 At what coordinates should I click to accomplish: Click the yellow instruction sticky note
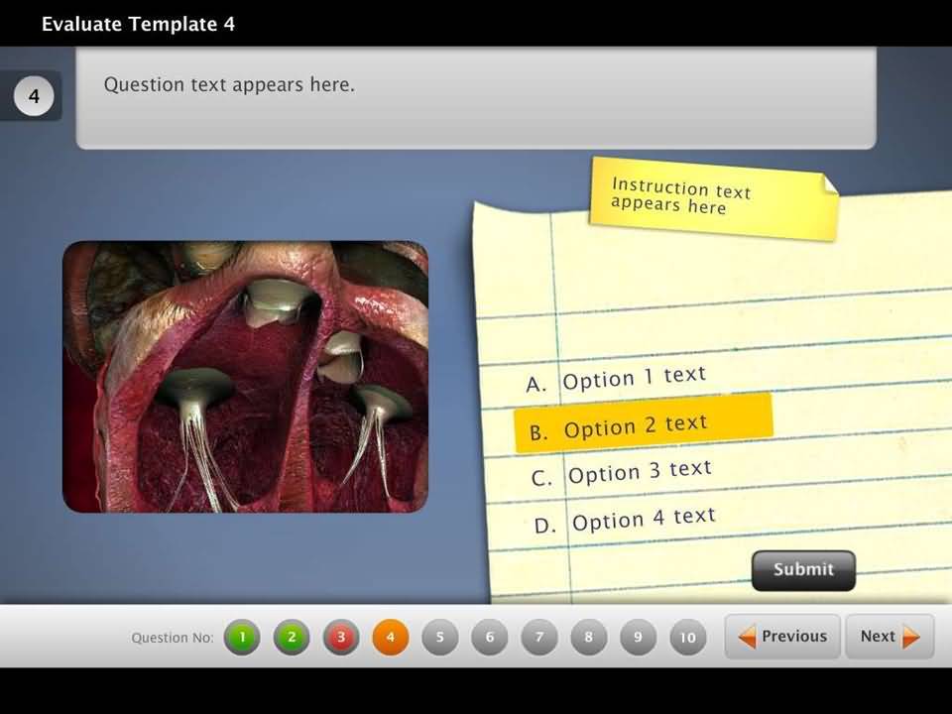pos(711,196)
